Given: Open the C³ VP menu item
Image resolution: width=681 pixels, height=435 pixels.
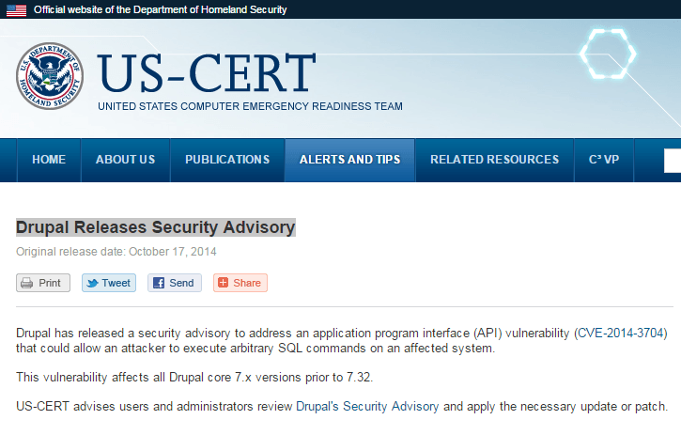Looking at the screenshot, I should tap(604, 160).
